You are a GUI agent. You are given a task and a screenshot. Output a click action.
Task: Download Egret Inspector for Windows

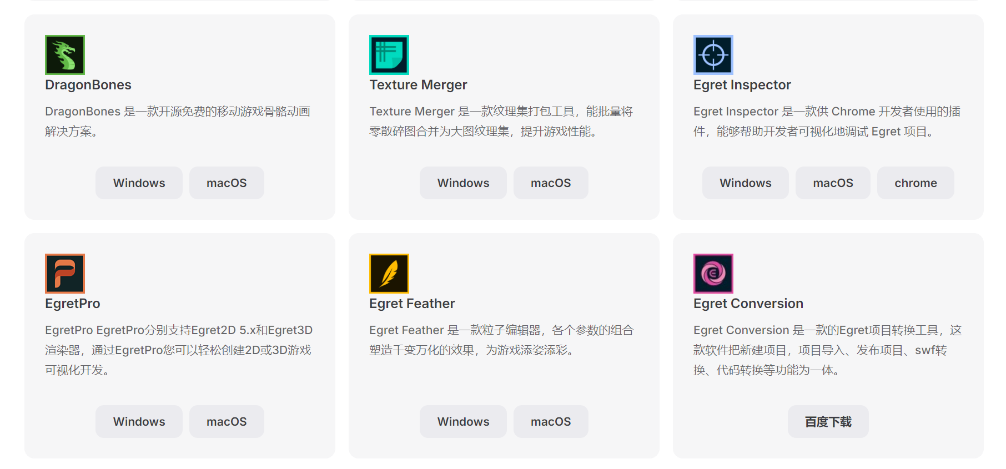coord(746,183)
